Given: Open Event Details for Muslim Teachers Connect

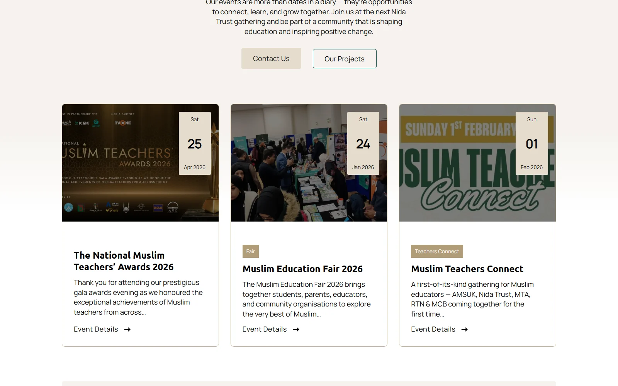Looking at the screenshot, I should pos(440,329).
